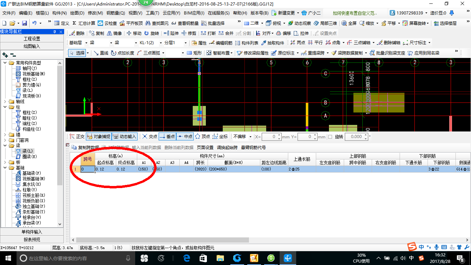Expand 轴线 tree node
This screenshot has height=265, width=471.
(x=5, y=101)
